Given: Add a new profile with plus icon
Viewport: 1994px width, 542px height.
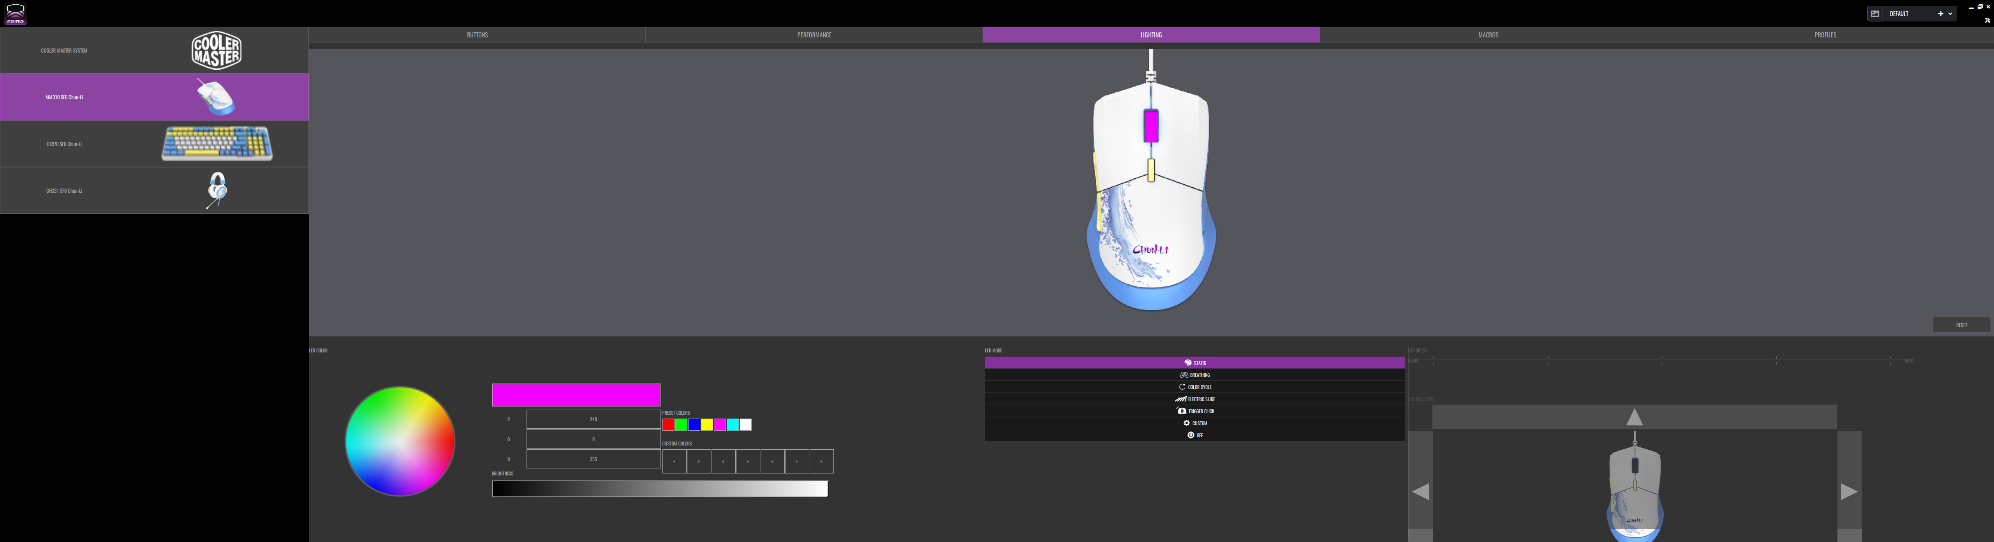Looking at the screenshot, I should 1941,14.
